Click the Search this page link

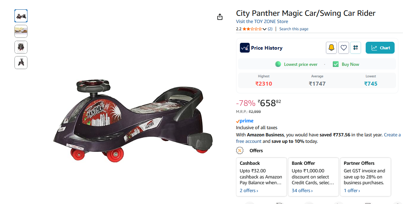tap(294, 29)
